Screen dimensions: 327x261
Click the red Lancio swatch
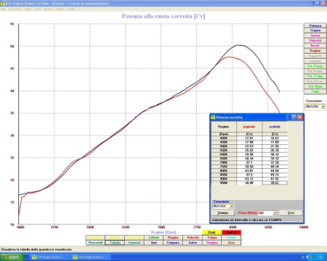click(231, 233)
